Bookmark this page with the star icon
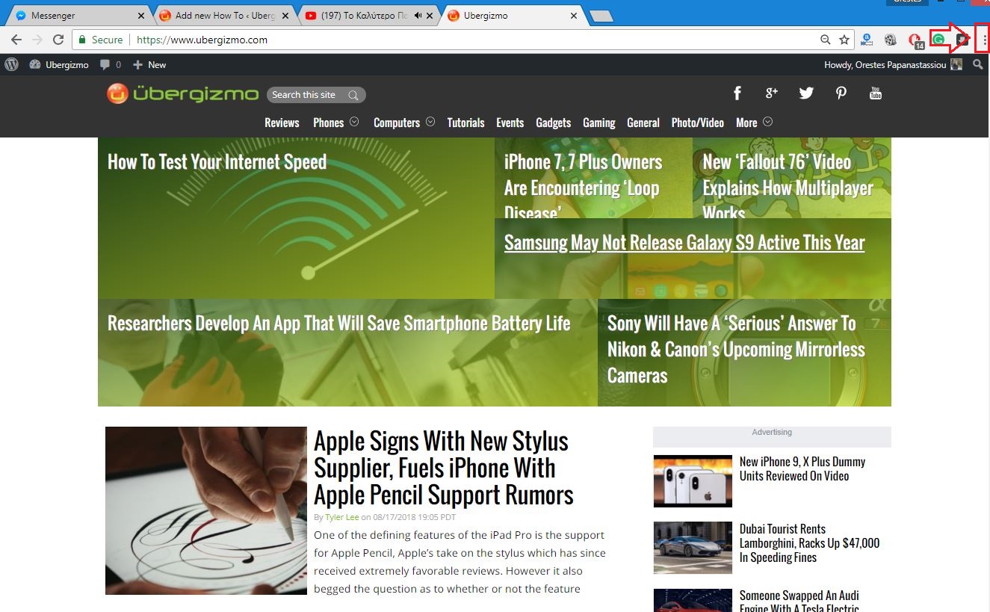The image size is (990, 612). pos(844,40)
